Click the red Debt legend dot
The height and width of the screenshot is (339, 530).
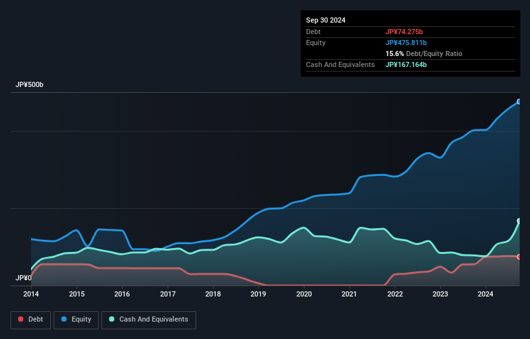(21, 319)
